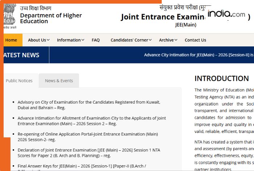Expand the Candidates' Corner dropdown
Image resolution: width=254 pixels, height=171 pixels.
click(x=131, y=40)
